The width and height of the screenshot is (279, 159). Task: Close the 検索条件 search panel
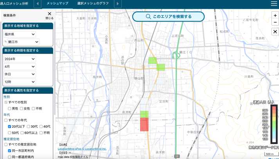click(49, 15)
